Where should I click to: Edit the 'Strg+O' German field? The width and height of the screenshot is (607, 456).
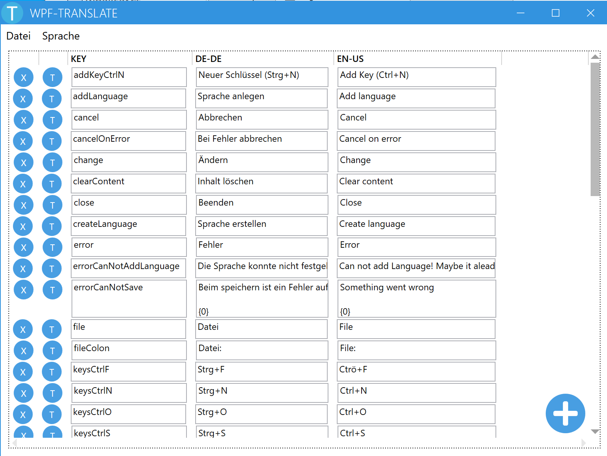coord(261,414)
